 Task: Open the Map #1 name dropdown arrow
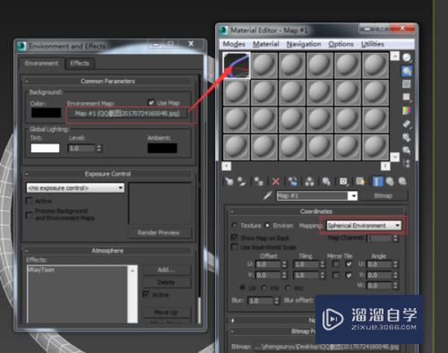pyautogui.click(x=353, y=196)
